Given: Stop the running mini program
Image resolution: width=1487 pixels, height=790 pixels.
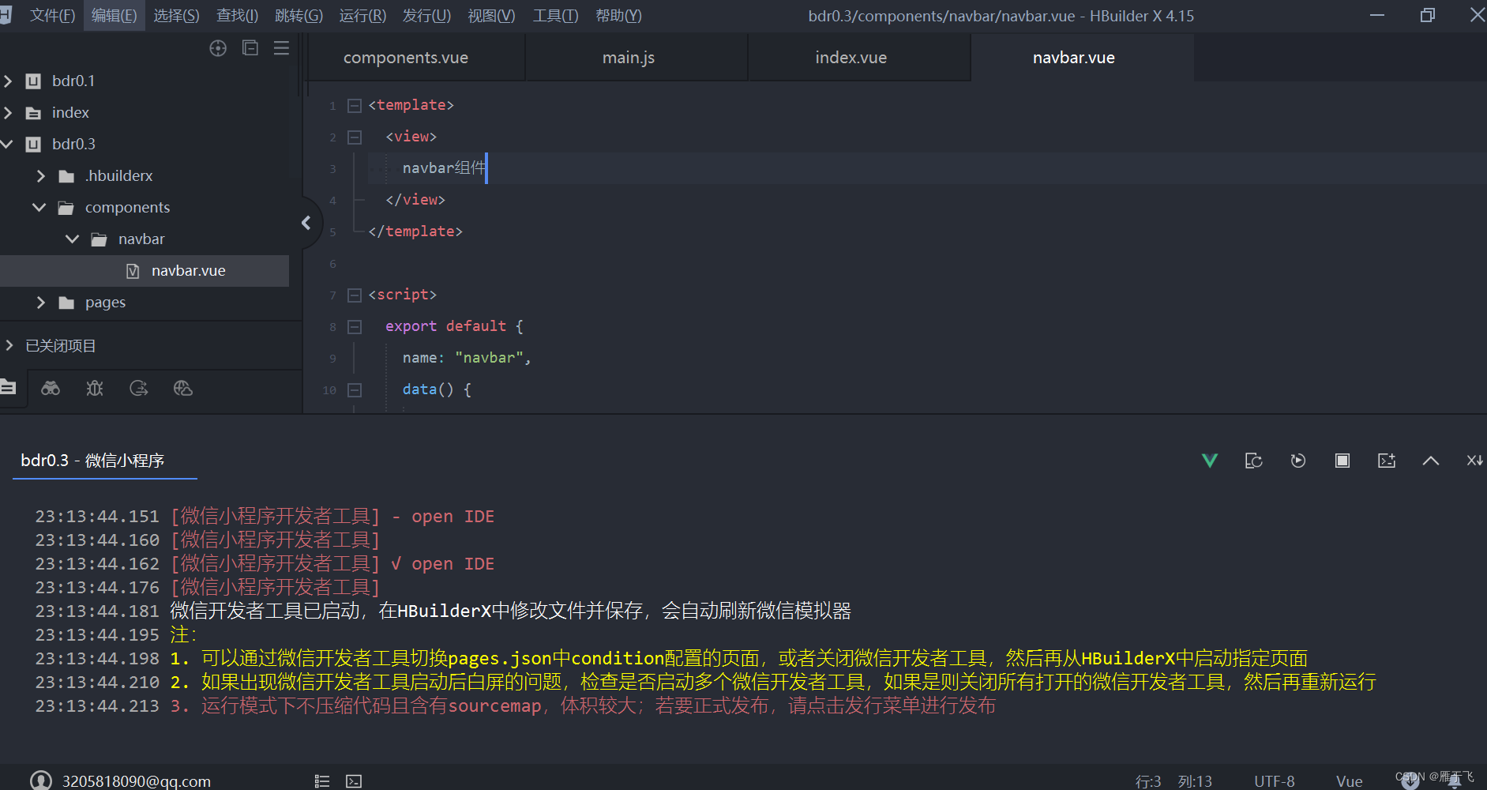Looking at the screenshot, I should (1342, 461).
